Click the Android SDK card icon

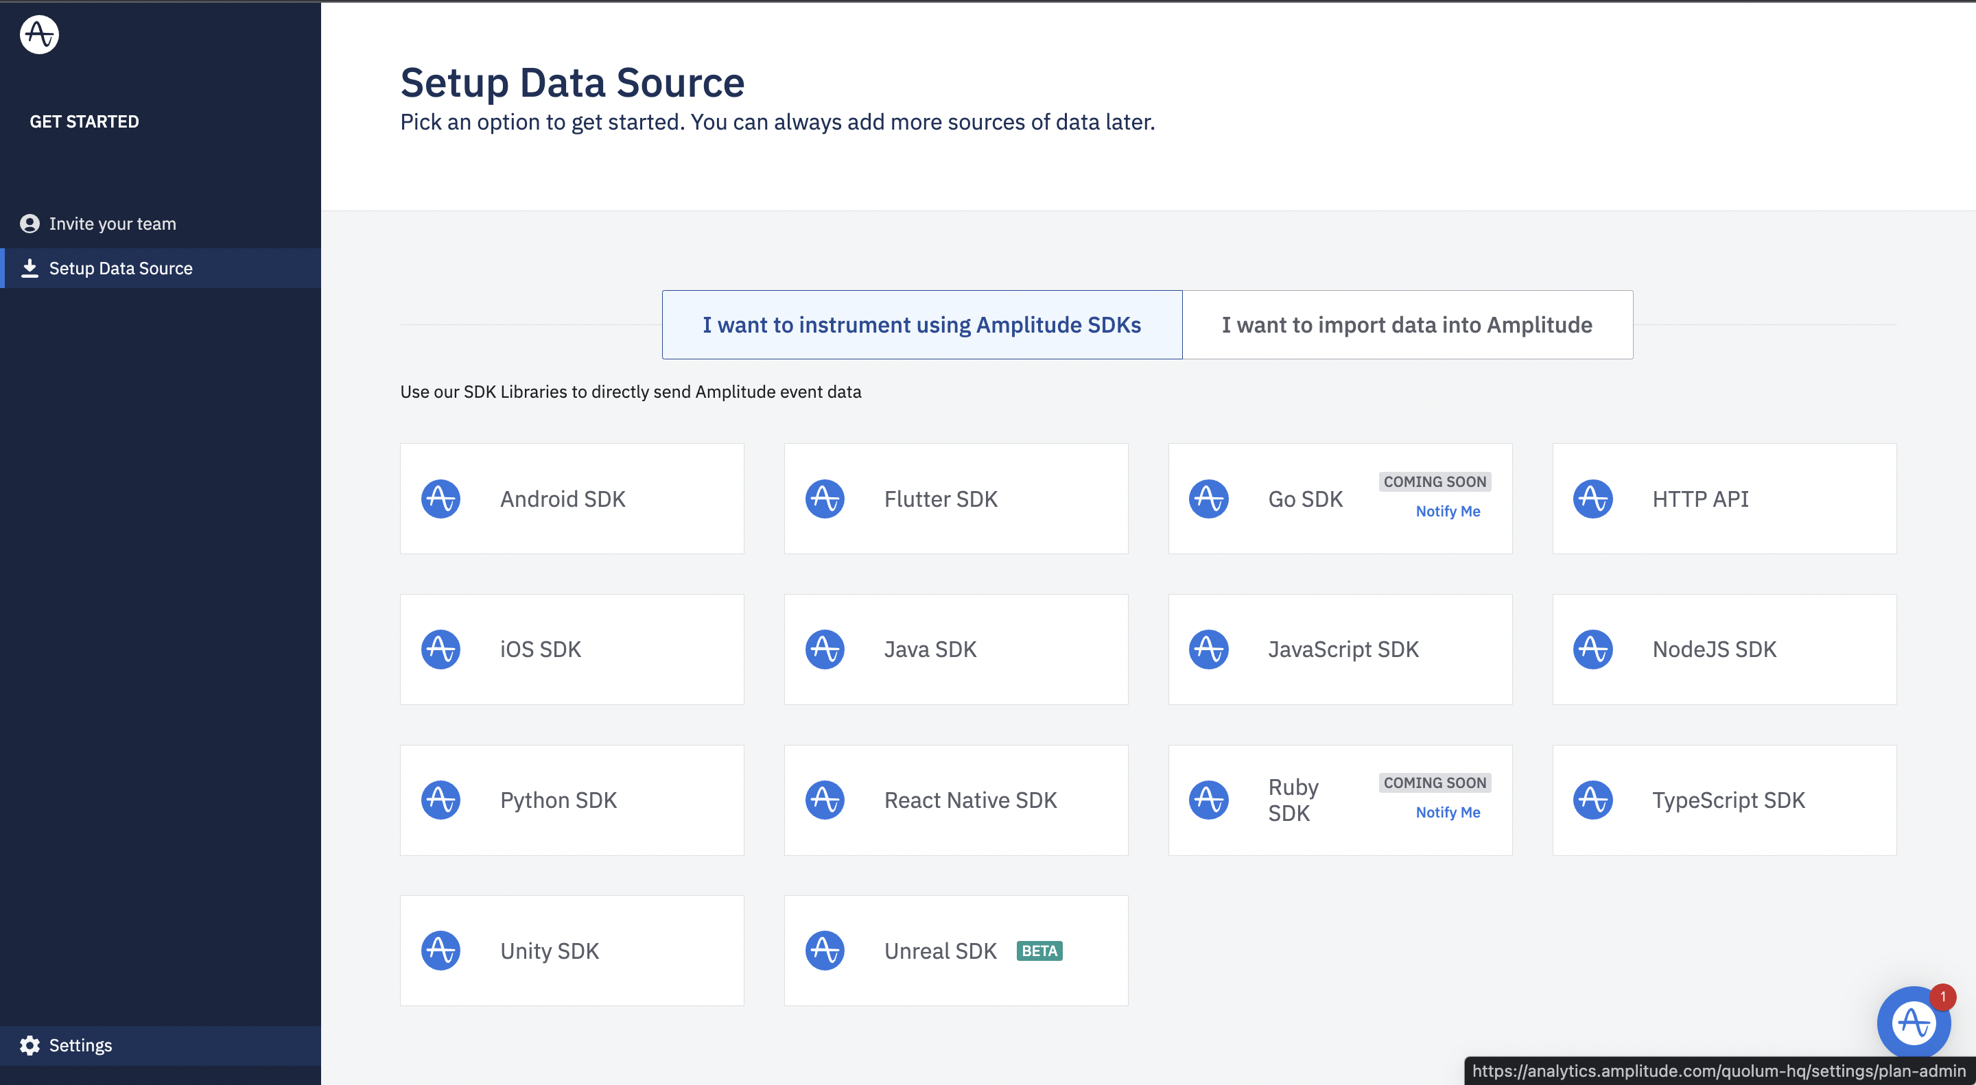coord(441,499)
